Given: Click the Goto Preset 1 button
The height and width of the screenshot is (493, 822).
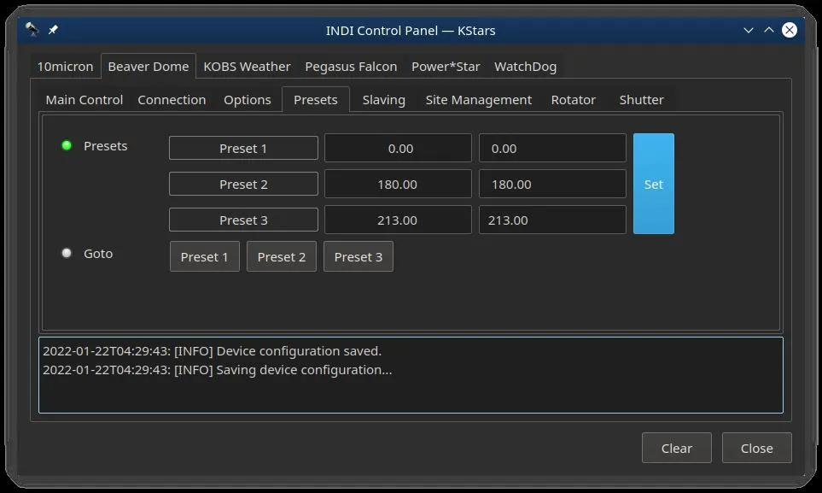Looking at the screenshot, I should coord(205,256).
